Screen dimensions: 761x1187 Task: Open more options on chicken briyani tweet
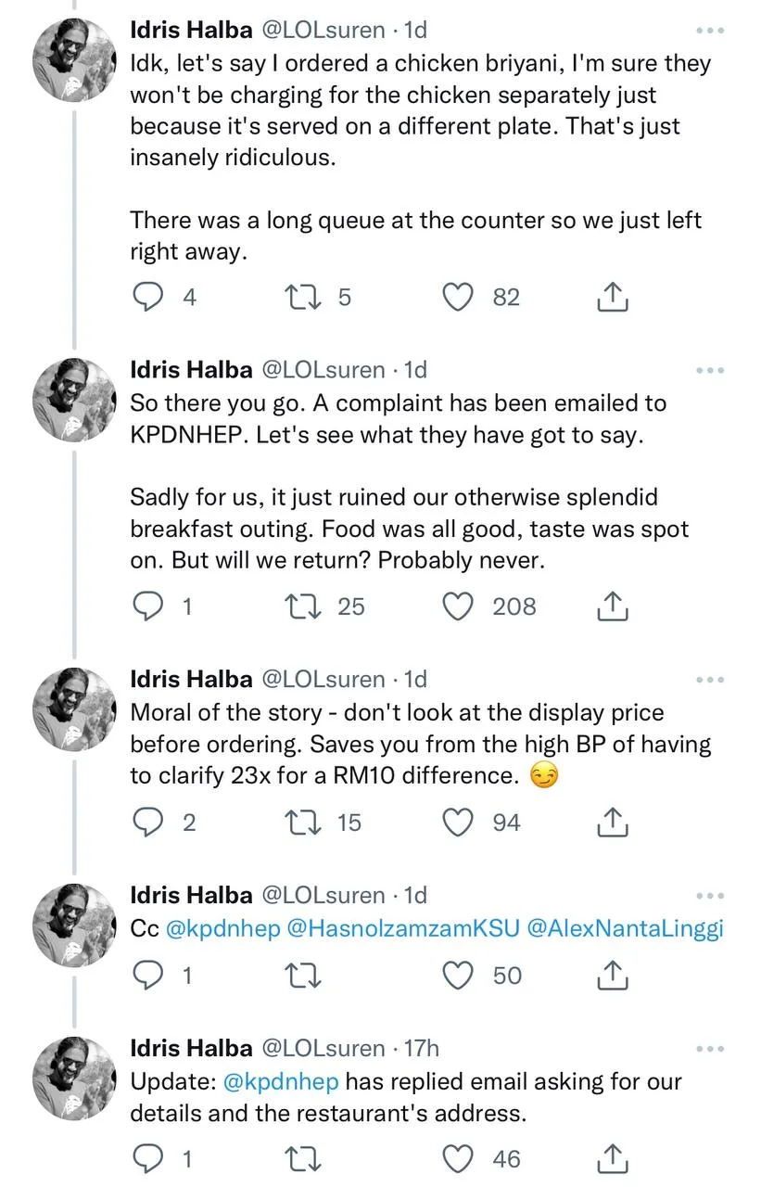click(x=709, y=31)
